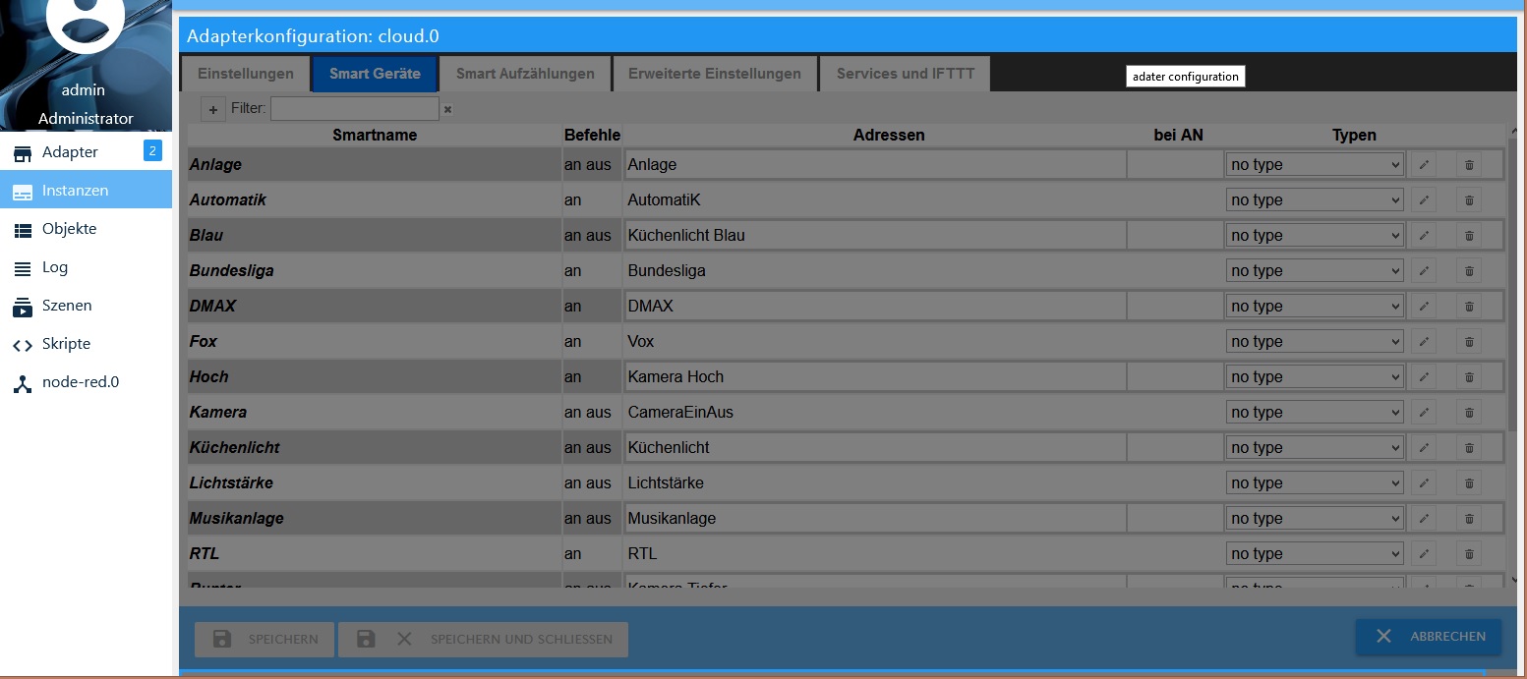The height and width of the screenshot is (679, 1527).
Task: Open type dropdown for Kamera
Action: (x=1315, y=413)
